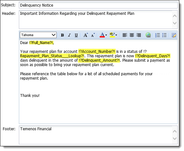Apply the red font color swatch
Viewport: 184px width, 151px height.
click(102, 35)
